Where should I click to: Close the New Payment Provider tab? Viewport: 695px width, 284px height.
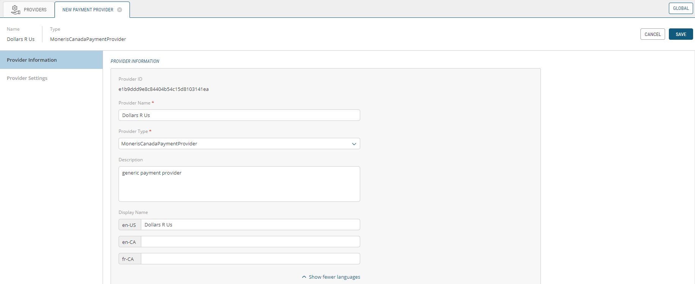click(x=120, y=10)
